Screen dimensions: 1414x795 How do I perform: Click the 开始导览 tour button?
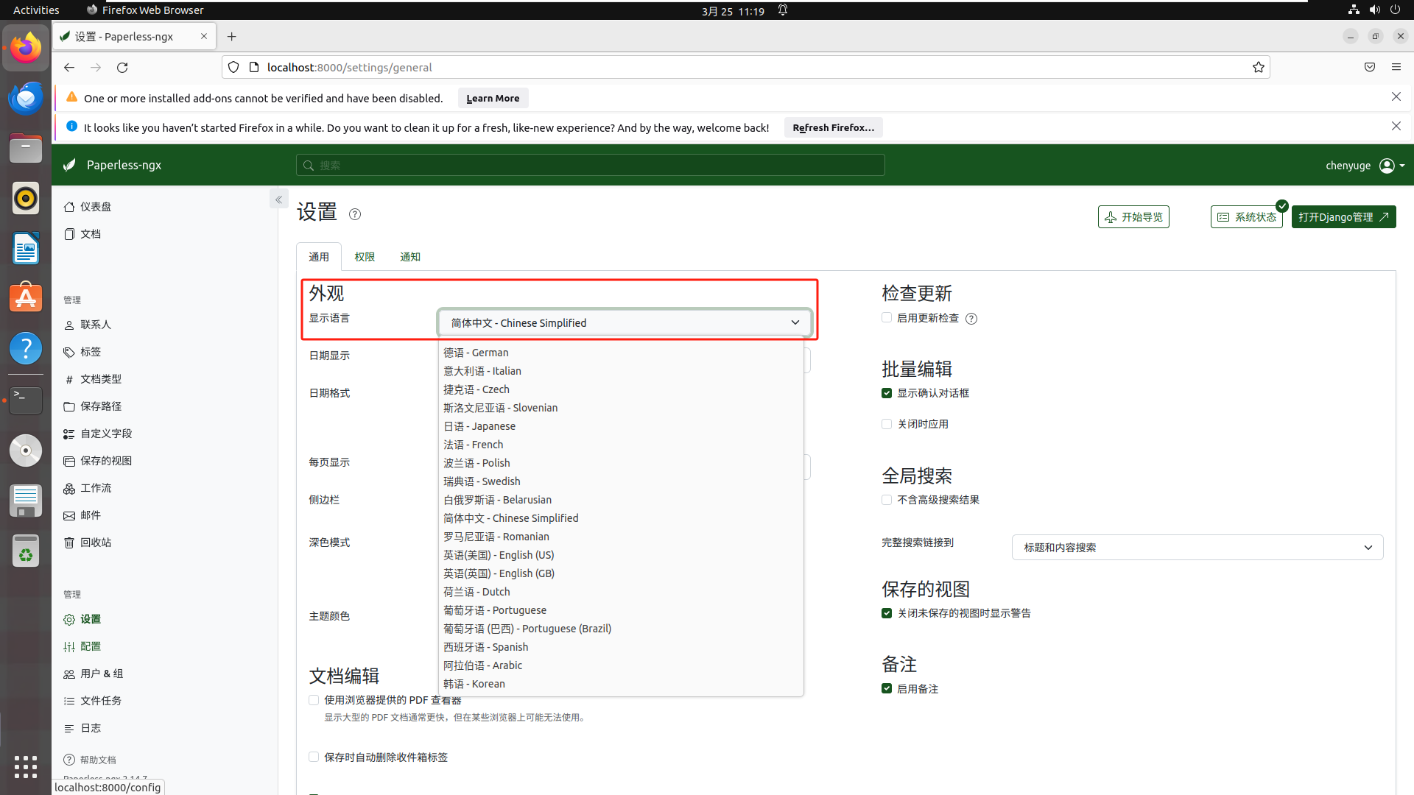pos(1133,217)
